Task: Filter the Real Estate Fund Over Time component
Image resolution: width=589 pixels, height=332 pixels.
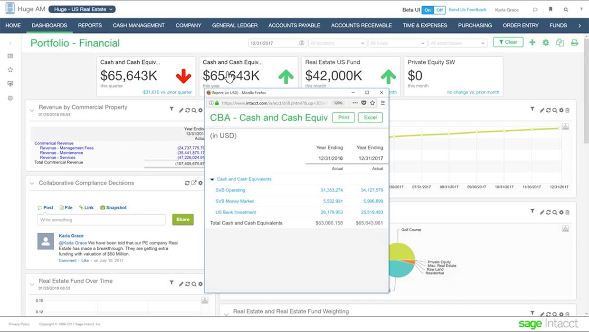Action: [171, 283]
